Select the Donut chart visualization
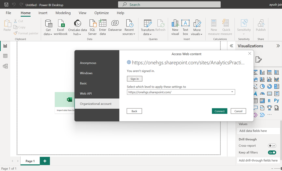282x171 pixels. (x=269, y=87)
